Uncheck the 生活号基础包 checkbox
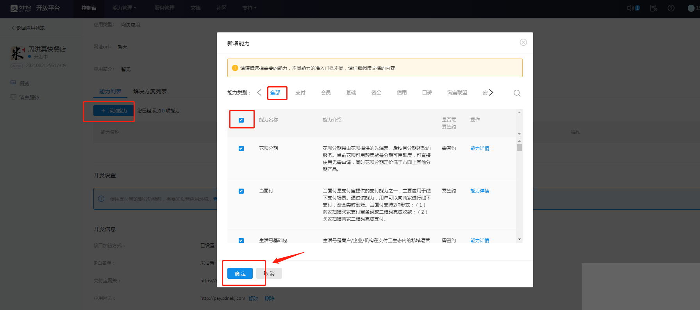The image size is (700, 310). (x=241, y=241)
